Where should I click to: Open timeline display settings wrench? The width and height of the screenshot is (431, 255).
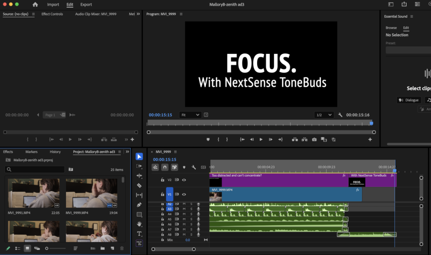click(194, 167)
